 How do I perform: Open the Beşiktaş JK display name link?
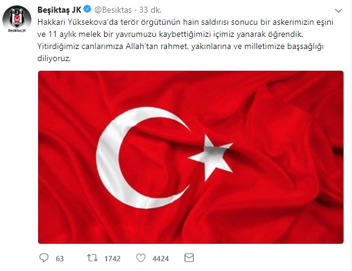(59, 10)
